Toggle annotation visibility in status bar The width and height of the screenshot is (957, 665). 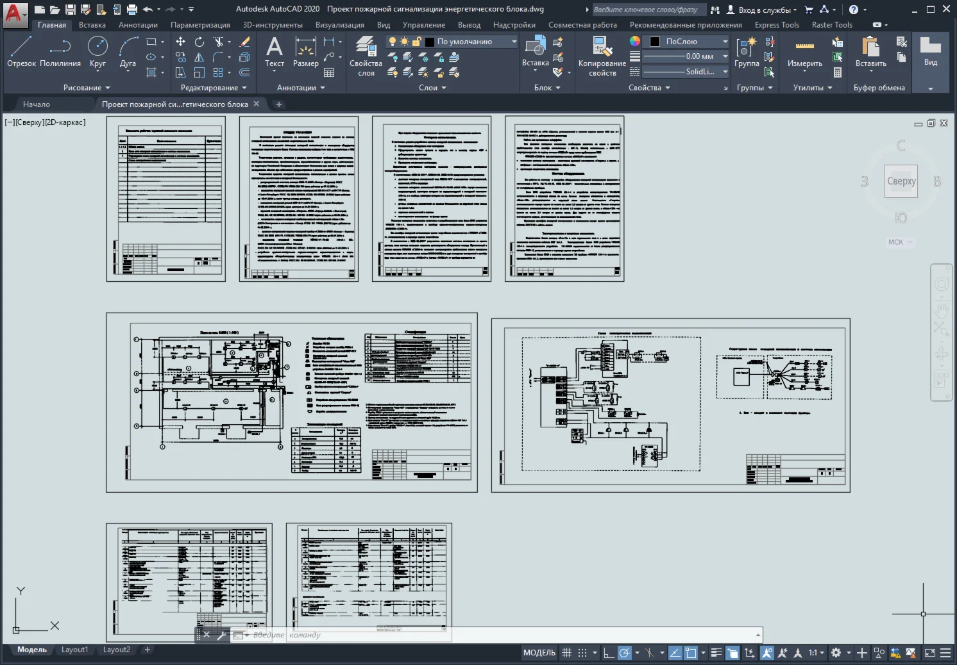[x=766, y=653]
